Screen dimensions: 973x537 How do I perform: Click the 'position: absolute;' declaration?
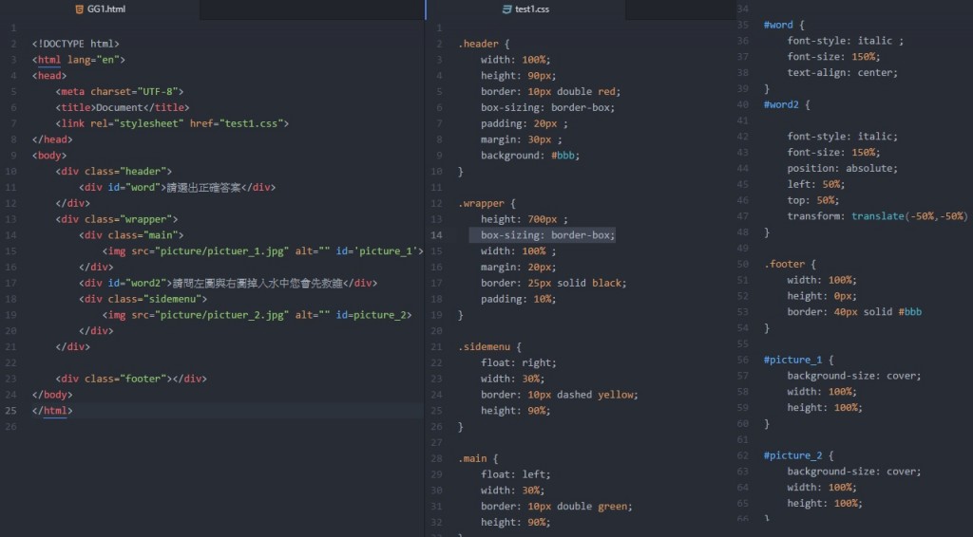tap(842, 169)
